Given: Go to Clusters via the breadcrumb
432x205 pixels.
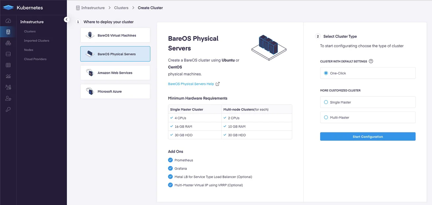Looking at the screenshot, I should (121, 8).
